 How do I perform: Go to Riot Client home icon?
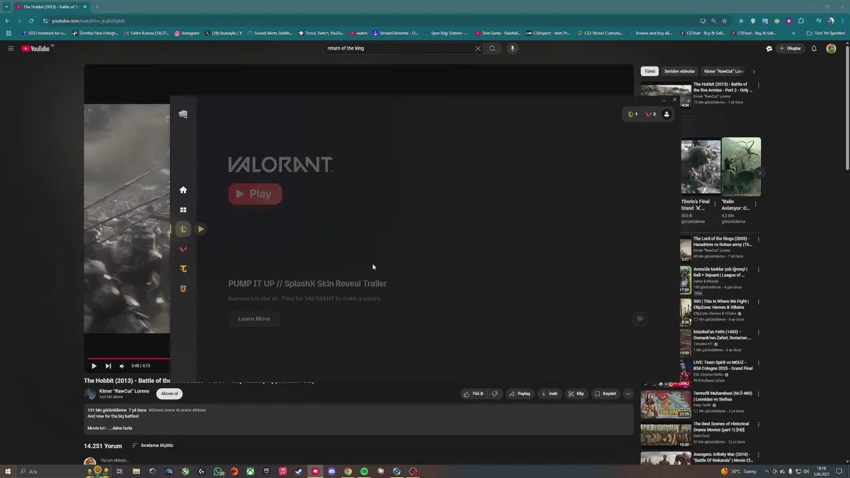[x=183, y=190]
